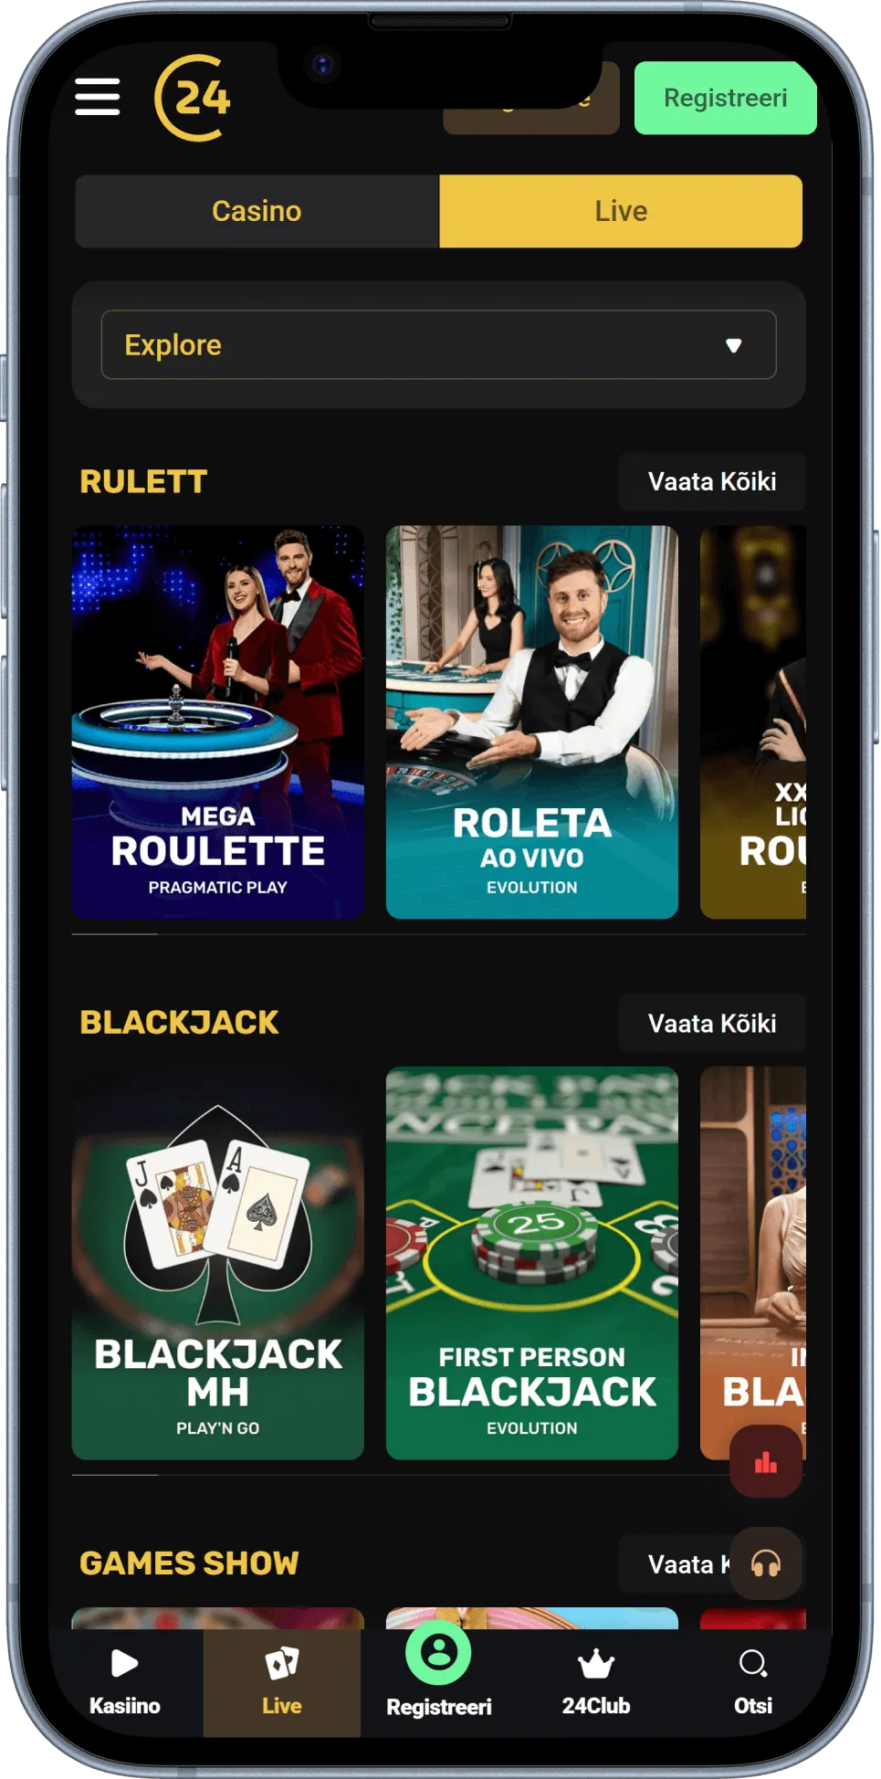View all Blackjack games via Vaata Kõiki

[712, 1023]
